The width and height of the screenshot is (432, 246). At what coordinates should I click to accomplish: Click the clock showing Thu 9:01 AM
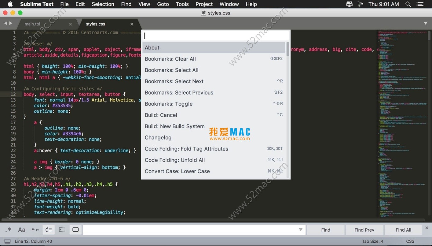(x=384, y=4)
